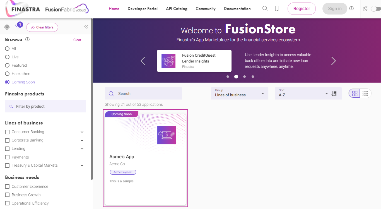Go to next carousel slide arrow
The height and width of the screenshot is (209, 381).
334,61
